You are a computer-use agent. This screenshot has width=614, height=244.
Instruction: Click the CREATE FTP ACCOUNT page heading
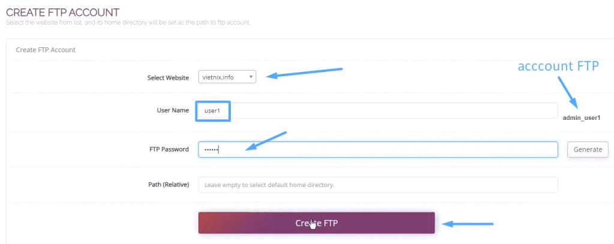62,12
